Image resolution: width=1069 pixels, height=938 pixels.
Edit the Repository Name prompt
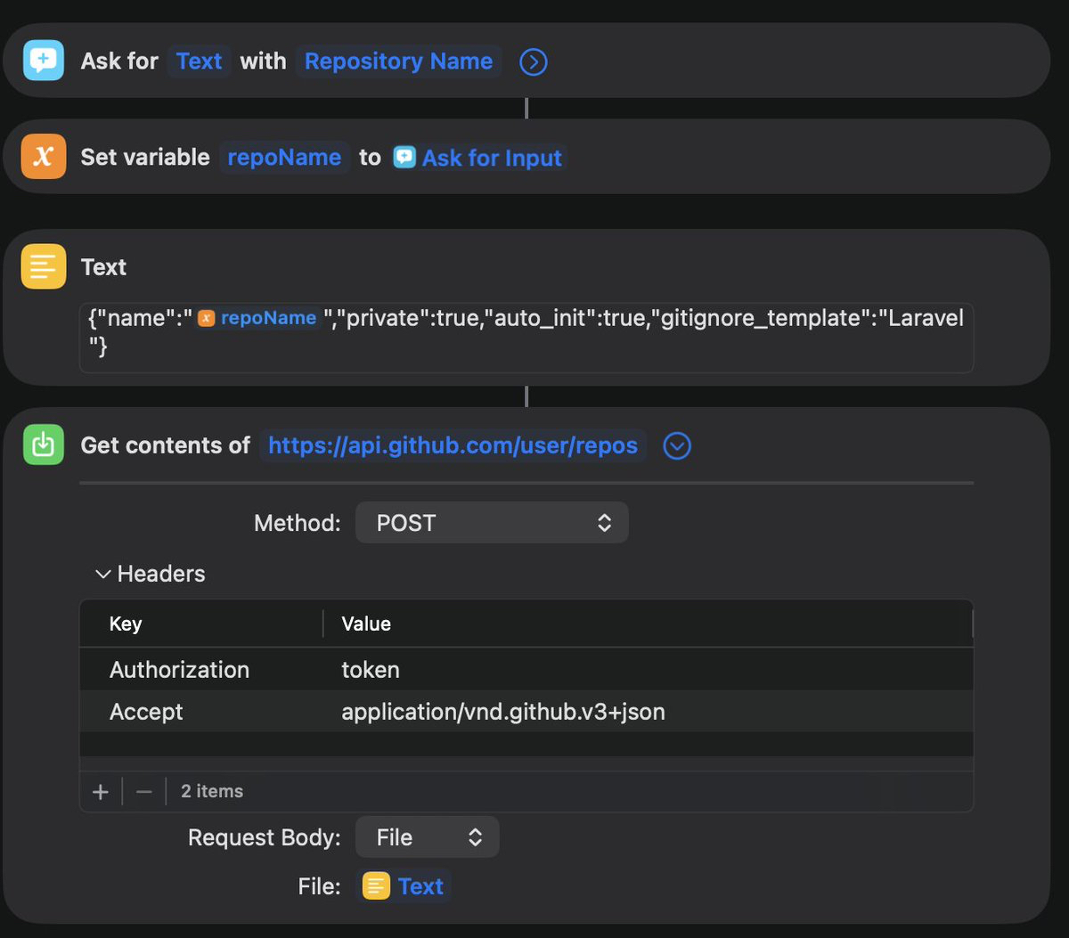398,61
